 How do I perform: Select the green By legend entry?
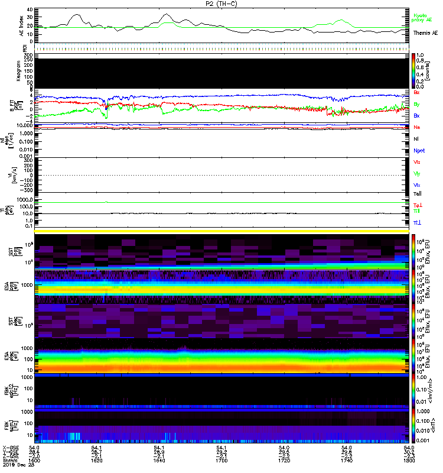click(x=416, y=105)
